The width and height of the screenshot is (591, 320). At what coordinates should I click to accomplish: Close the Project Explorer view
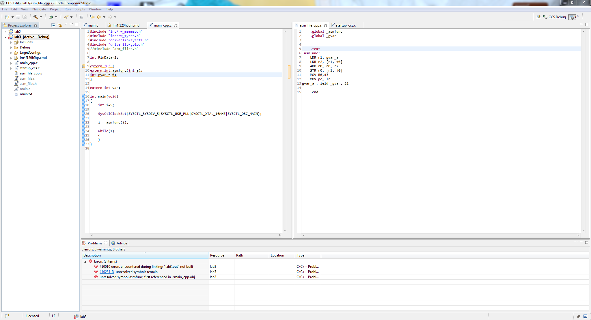tap(36, 25)
